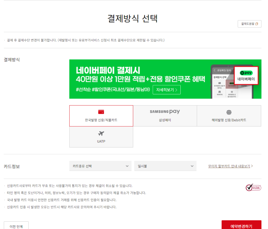Click 자세히보기 on the Naver Pay banner

click(x=166, y=90)
